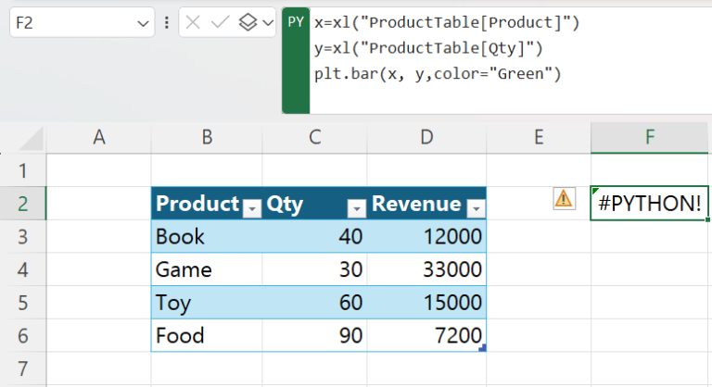Select column B header
This screenshot has height=387, width=712.
207,137
